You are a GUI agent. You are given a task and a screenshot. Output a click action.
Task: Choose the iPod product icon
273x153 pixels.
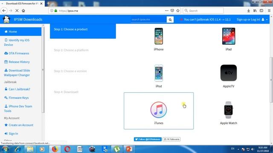159,73
